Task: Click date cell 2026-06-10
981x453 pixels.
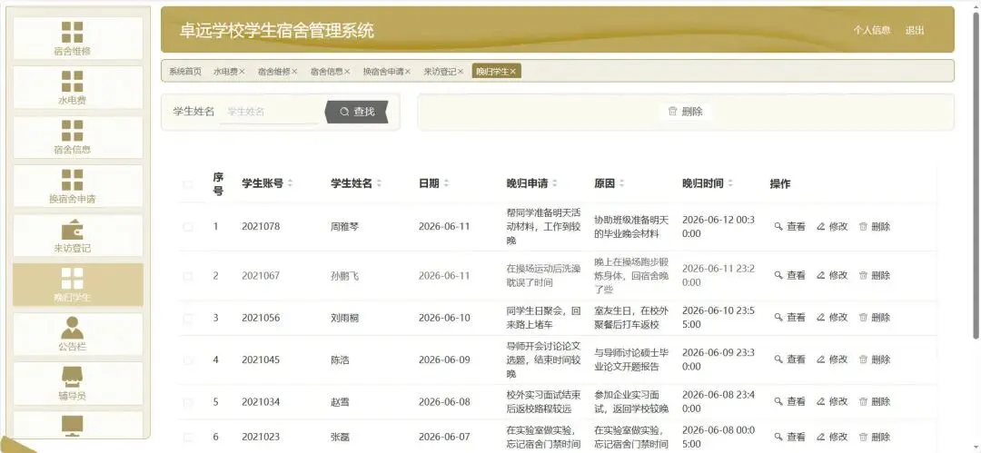Action: point(444,318)
